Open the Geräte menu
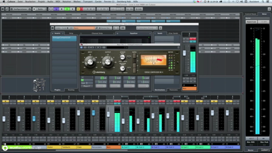 point(98,1)
